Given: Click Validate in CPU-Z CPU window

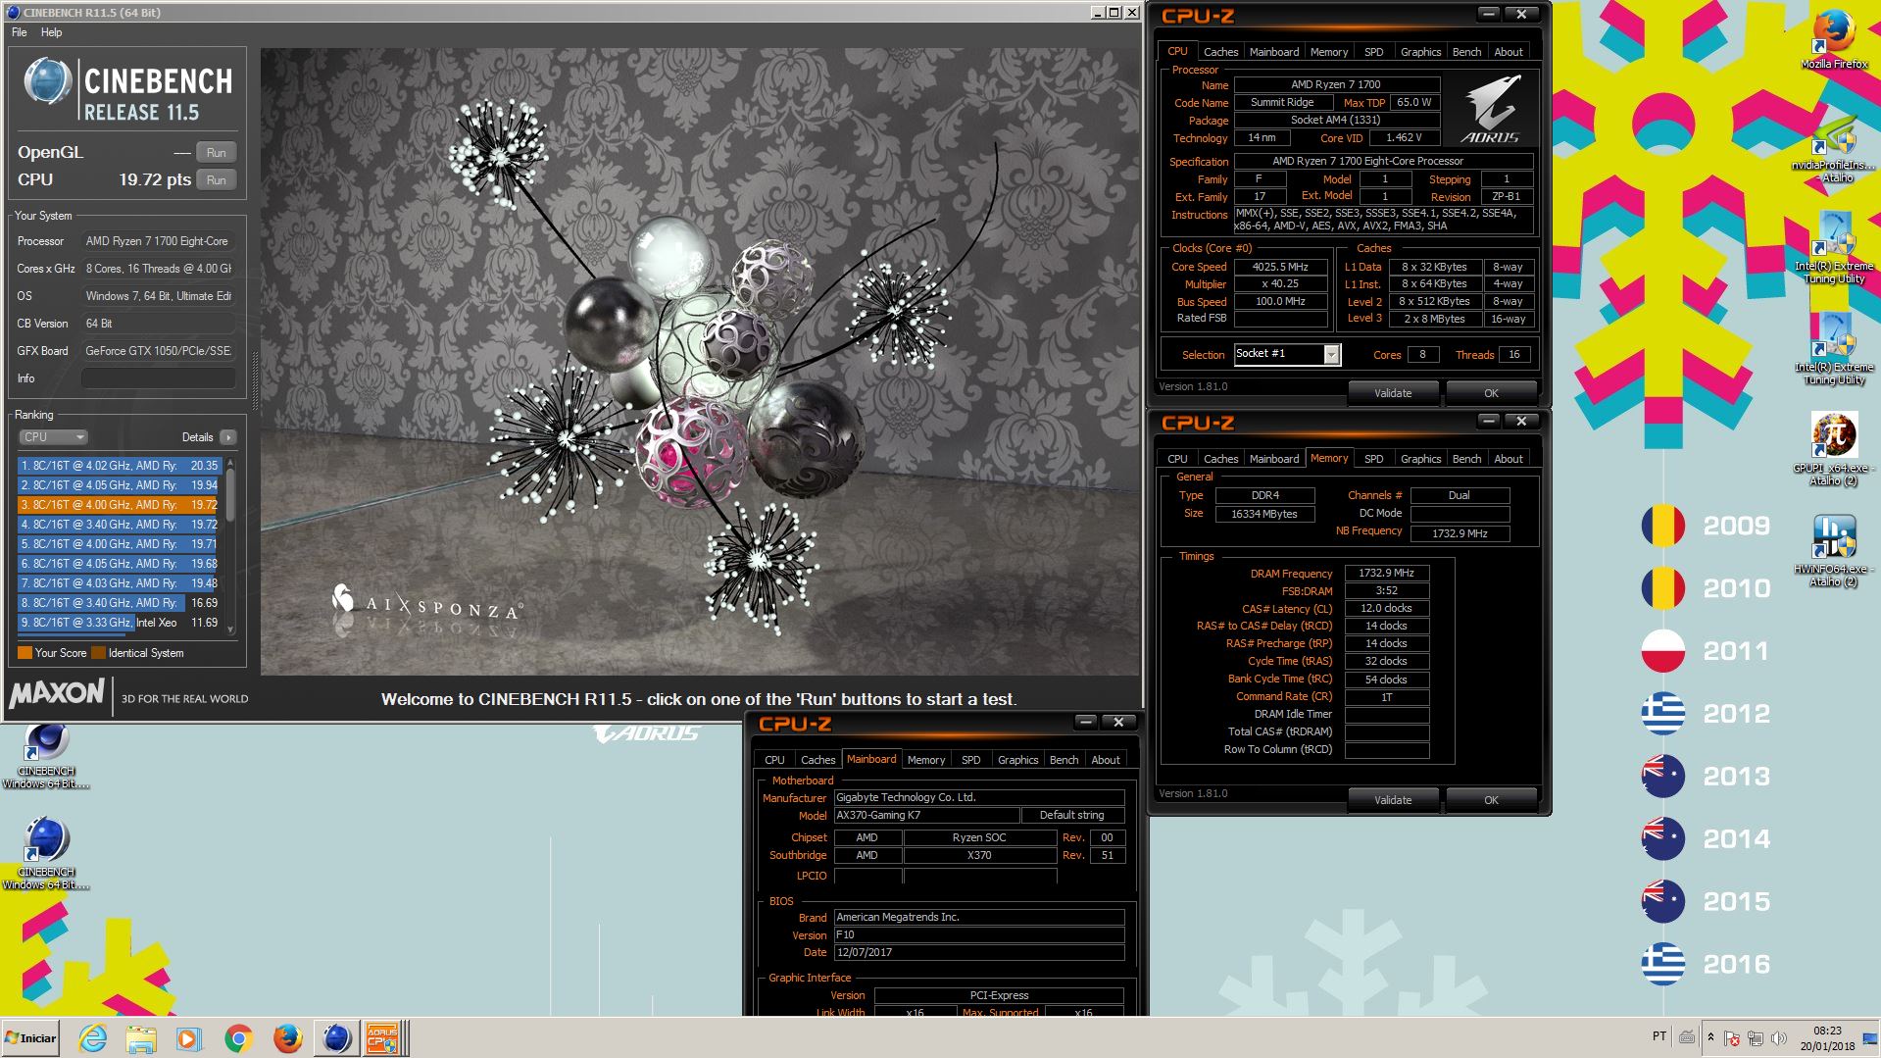Looking at the screenshot, I should point(1393,393).
